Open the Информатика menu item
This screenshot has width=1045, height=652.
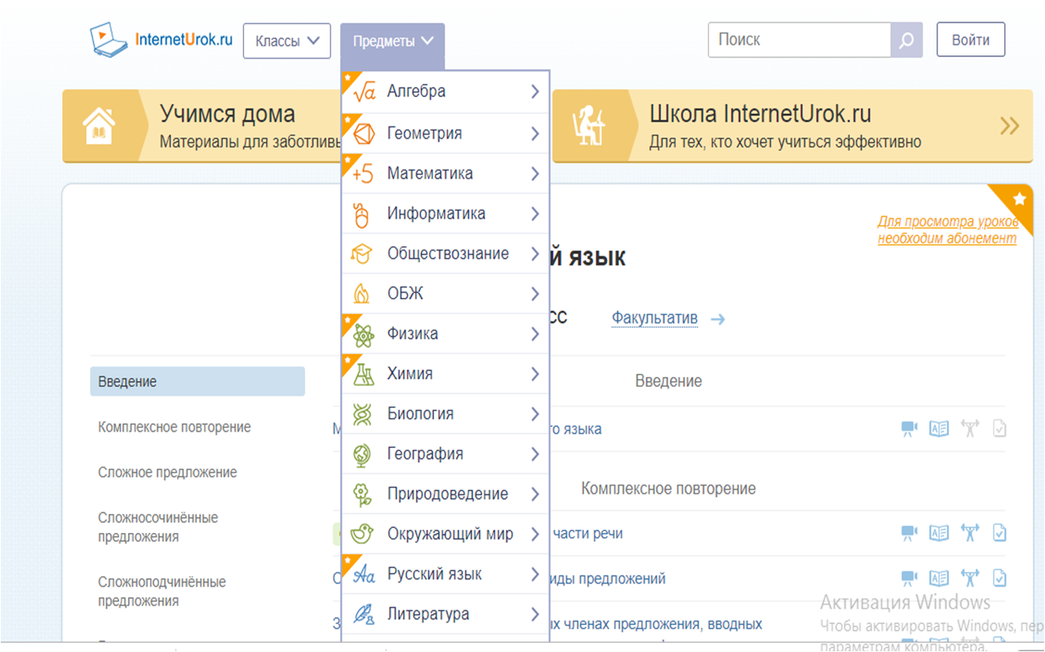[x=445, y=213]
